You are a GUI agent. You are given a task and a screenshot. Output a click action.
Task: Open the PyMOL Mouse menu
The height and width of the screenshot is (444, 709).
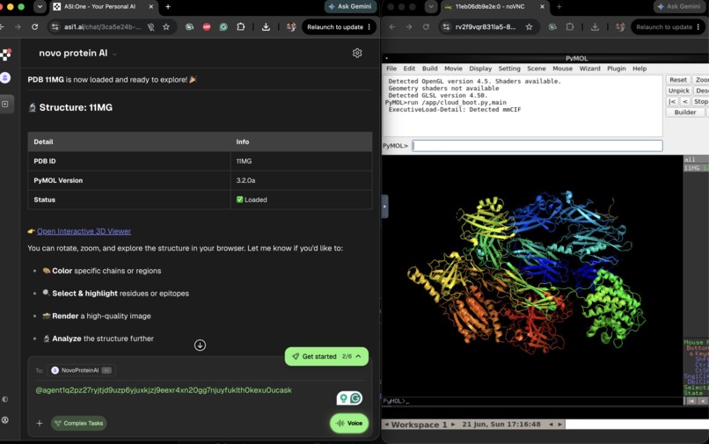(x=562, y=69)
